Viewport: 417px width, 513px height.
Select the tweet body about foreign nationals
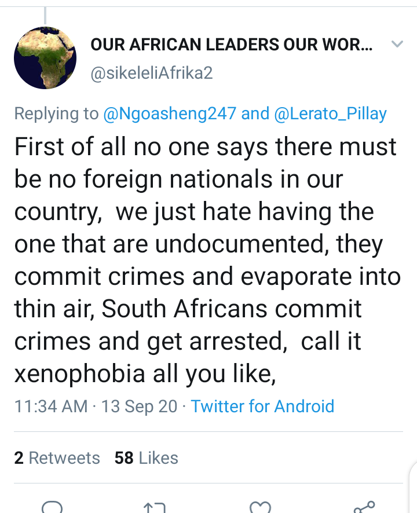tap(207, 261)
